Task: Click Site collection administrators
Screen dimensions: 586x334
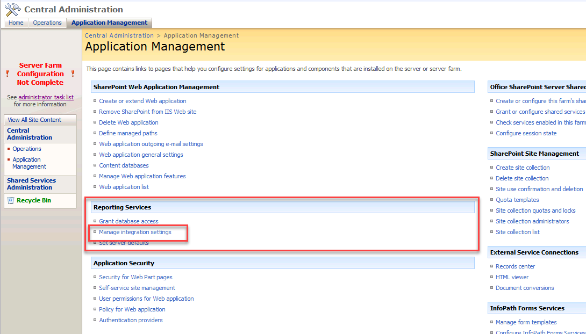Action: click(532, 221)
